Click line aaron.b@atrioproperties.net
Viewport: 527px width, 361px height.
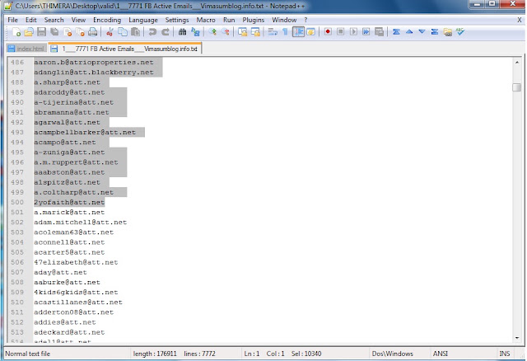[94, 63]
